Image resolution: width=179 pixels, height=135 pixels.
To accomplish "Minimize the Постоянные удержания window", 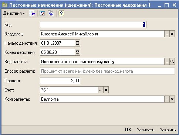I will [159, 5].
